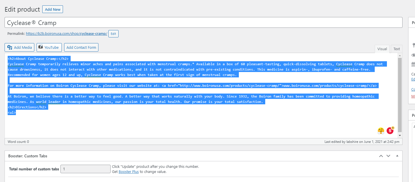Switch to the Visual editor tab
Viewport: 415px width, 182px height.
(382, 49)
